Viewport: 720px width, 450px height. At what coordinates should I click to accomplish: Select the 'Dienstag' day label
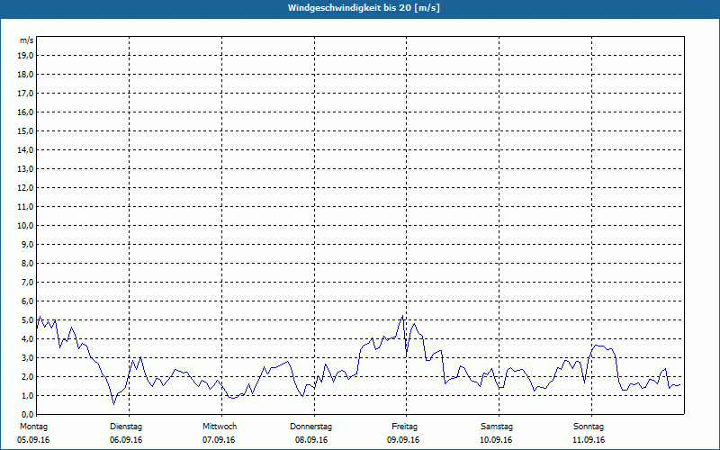[x=126, y=427]
